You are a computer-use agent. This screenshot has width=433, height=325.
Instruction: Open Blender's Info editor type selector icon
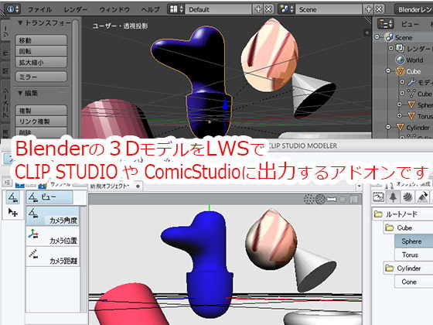[x=12, y=9]
